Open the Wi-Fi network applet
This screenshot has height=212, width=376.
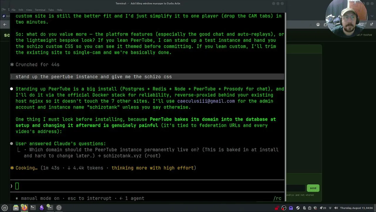[330, 208]
